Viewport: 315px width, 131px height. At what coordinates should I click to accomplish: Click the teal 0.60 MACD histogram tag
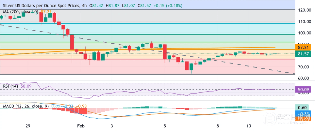click(x=304, y=108)
